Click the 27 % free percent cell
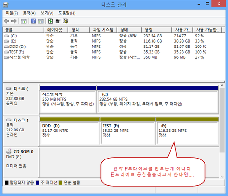The width and height of the screenshot is (228, 196). (199, 57)
